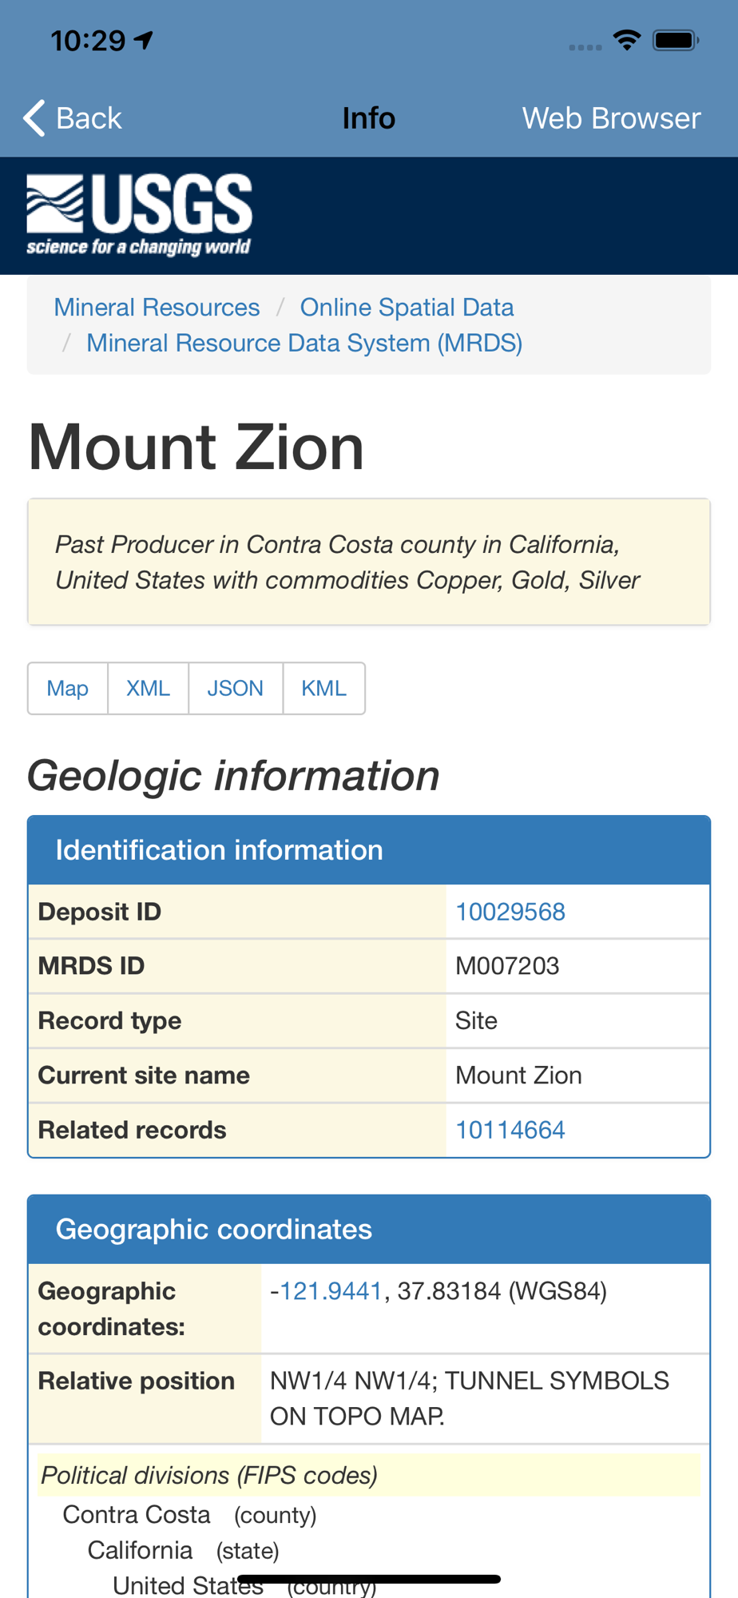Click the California state entry

point(184,1550)
